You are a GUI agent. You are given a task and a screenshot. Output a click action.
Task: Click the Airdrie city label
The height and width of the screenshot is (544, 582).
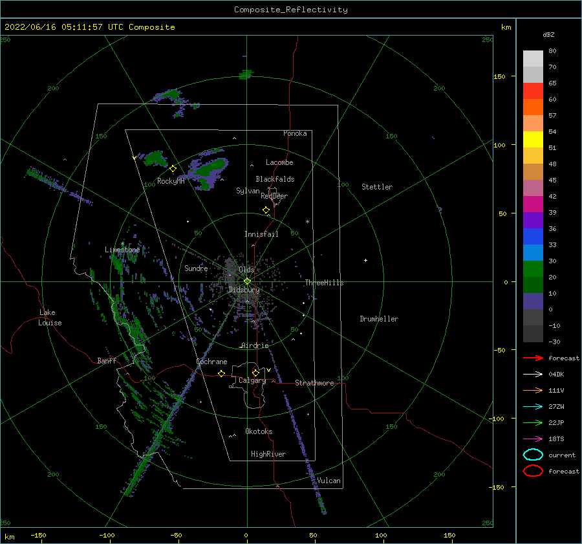tap(255, 345)
